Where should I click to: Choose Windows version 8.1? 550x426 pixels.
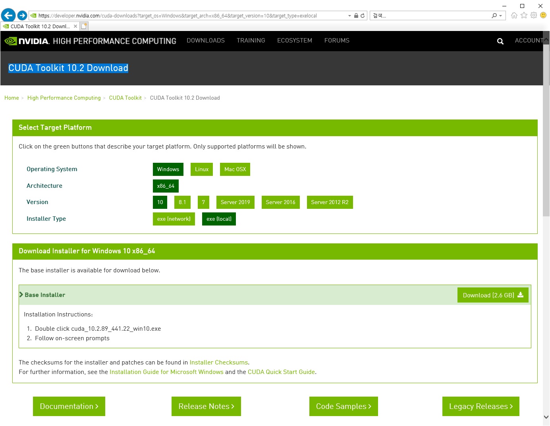pyautogui.click(x=182, y=202)
